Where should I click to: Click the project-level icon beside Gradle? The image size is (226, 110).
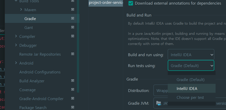[73, 18]
